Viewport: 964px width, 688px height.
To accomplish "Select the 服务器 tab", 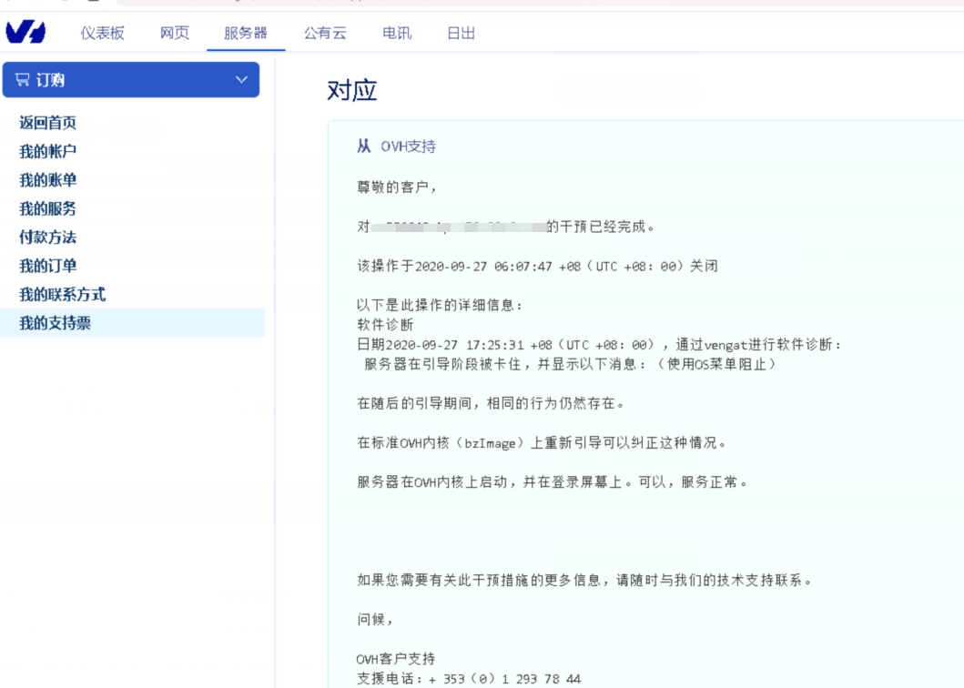I will pos(246,33).
